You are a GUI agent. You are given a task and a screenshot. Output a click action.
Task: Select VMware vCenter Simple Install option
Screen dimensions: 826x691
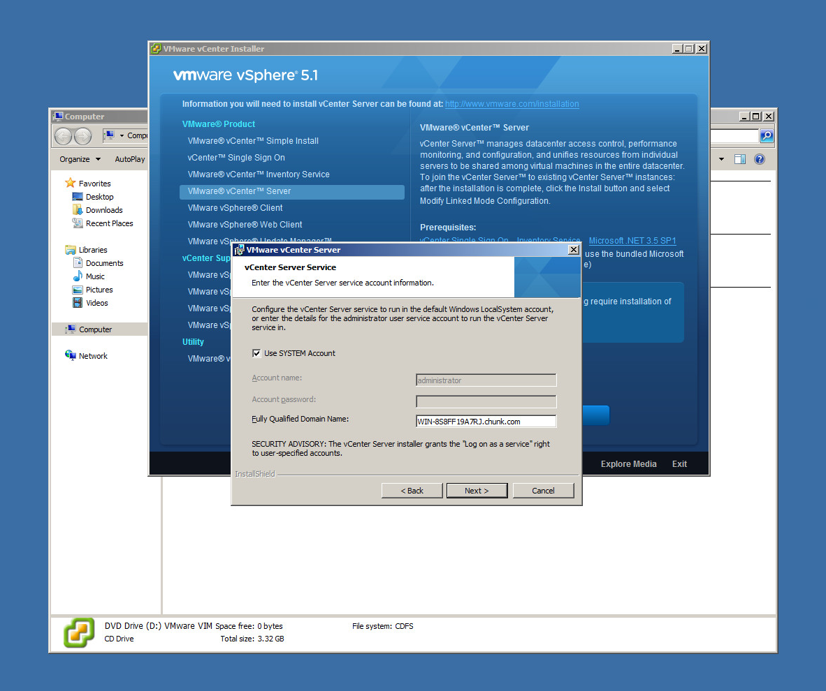253,141
